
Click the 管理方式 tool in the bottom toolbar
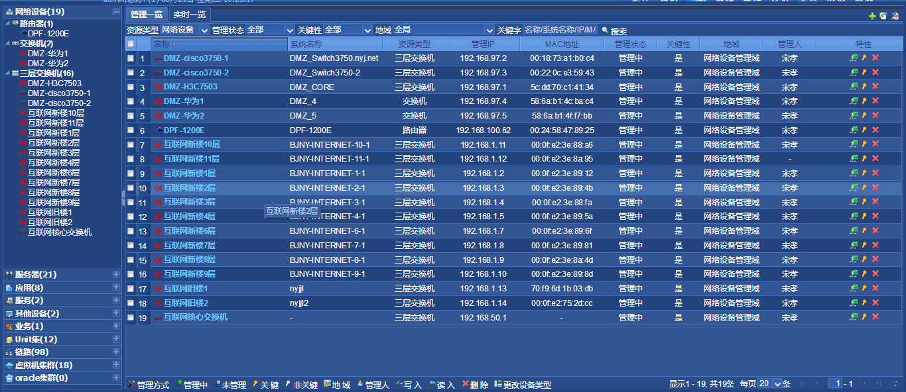coord(148,385)
